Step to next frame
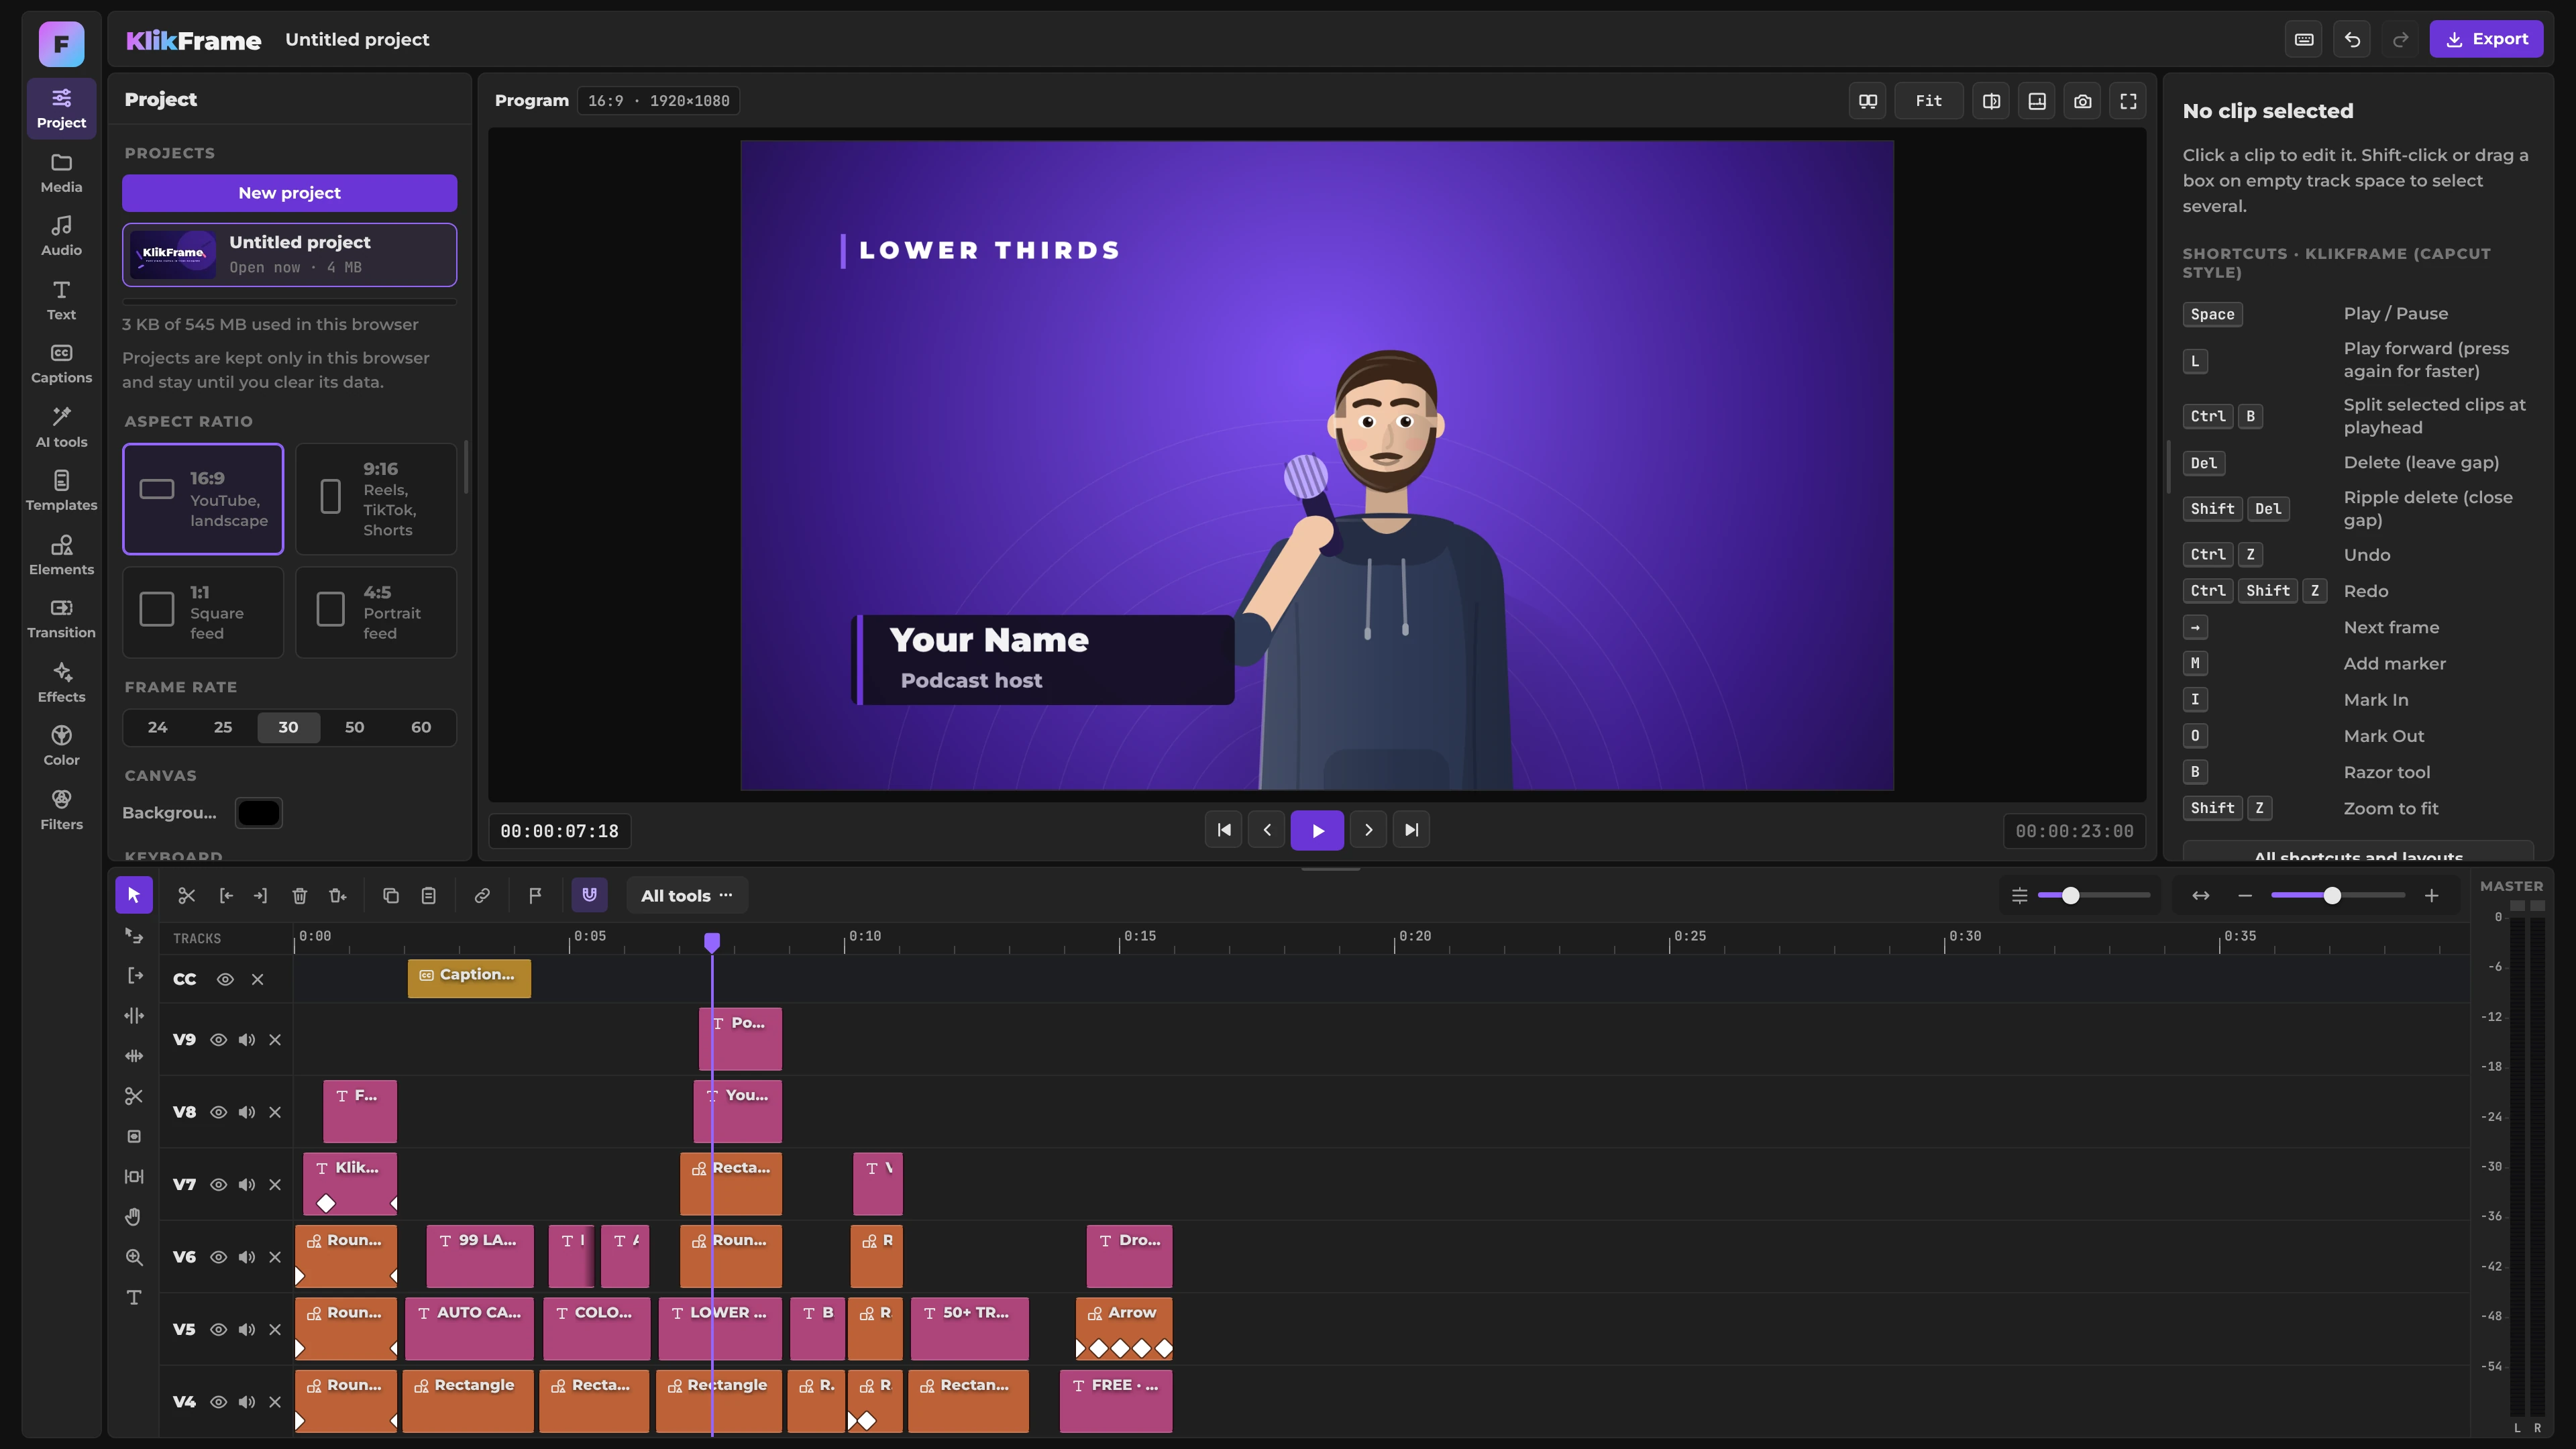This screenshot has height=1449, width=2576. [x=1369, y=831]
